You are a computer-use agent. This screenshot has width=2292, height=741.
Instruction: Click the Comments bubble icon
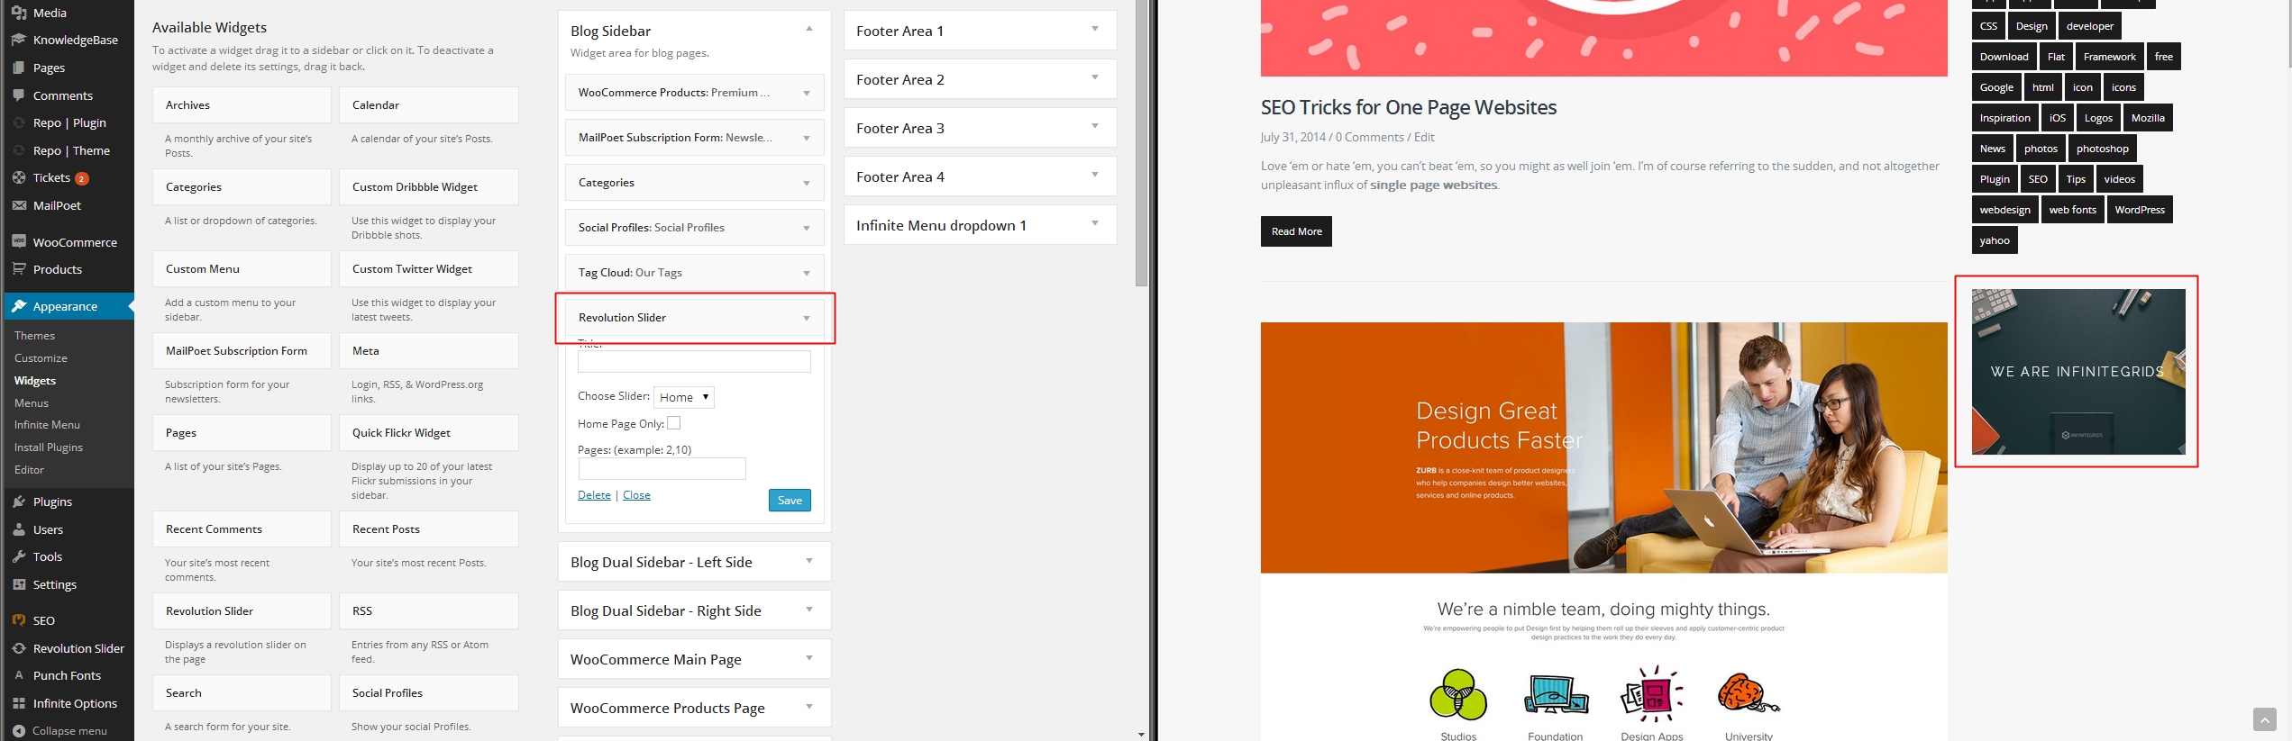[19, 95]
